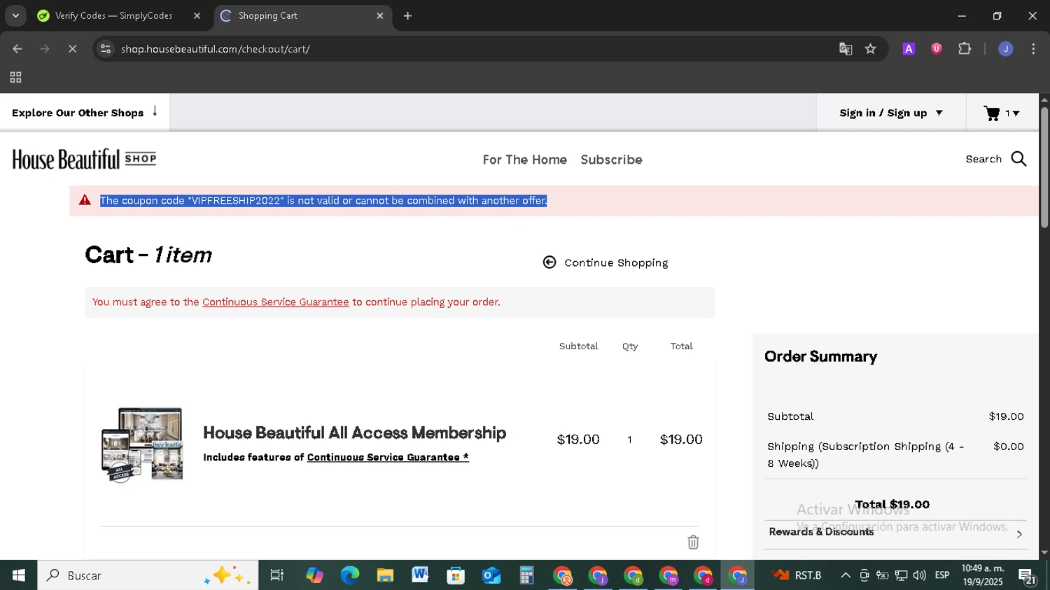Open site Search magnifier
The width and height of the screenshot is (1050, 590).
[x=1019, y=160]
